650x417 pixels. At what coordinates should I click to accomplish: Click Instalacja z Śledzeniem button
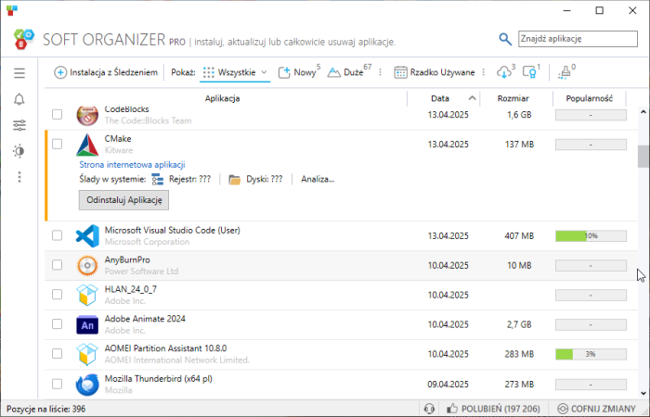(x=106, y=72)
